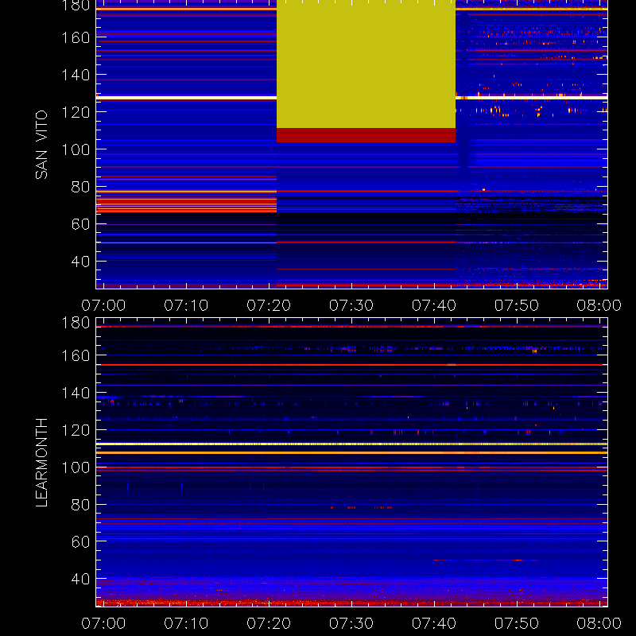The image size is (636, 636).
Task: Select the 40 tick label on the San Vito axis
Action: 80,262
